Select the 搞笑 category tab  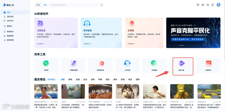pyautogui.click(x=138, y=79)
